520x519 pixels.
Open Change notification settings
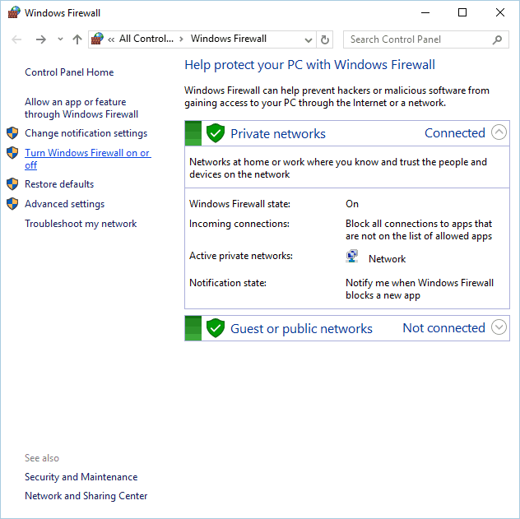click(x=86, y=133)
